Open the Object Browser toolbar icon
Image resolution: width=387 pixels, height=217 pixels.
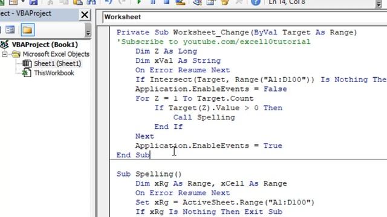pos(225,2)
